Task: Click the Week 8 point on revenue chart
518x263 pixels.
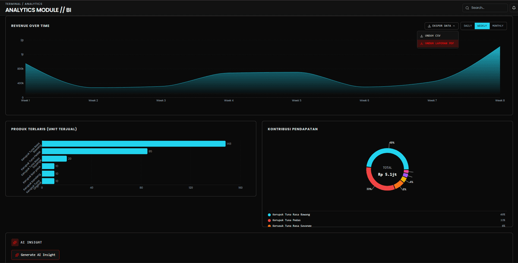Action: (x=499, y=47)
